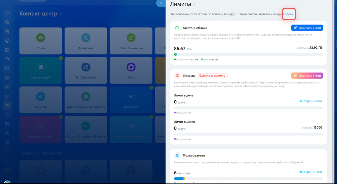Click the envelope icon in Письма card
Viewport: 337px width, 184px height.
[x=177, y=76]
